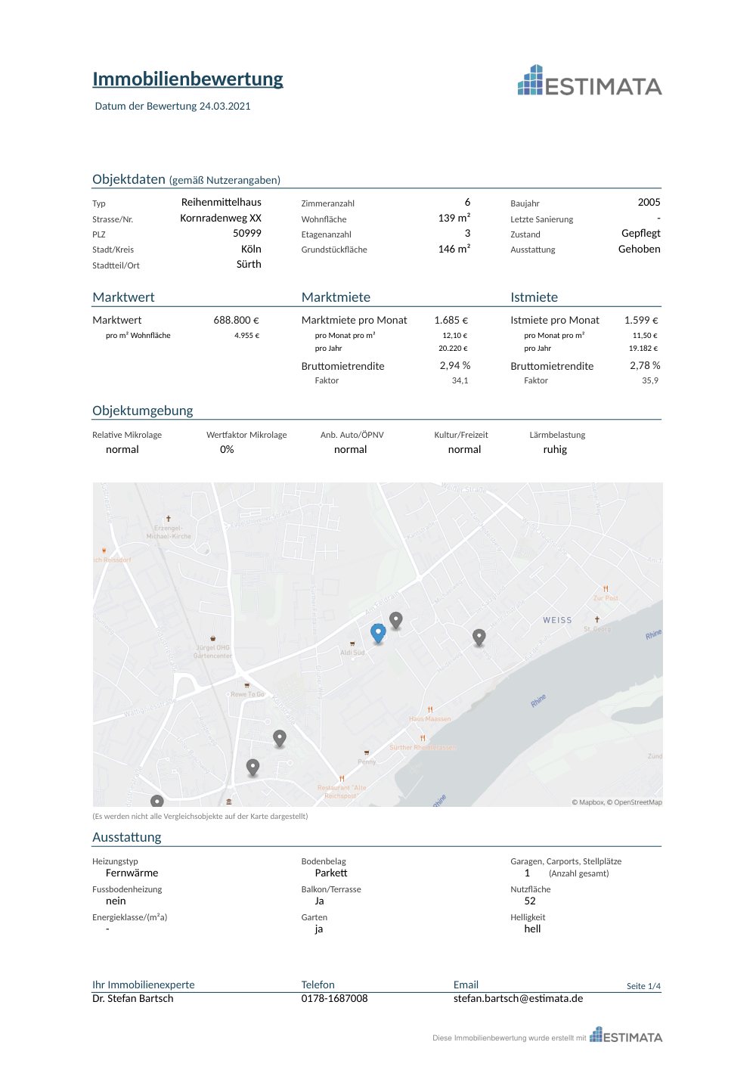Click the Rewe To Go shop icon

[x=247, y=686]
